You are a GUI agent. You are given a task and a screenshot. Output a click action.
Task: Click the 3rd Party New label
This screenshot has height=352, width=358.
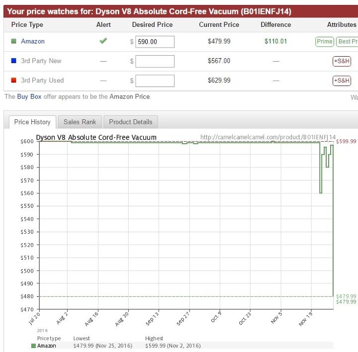point(41,61)
